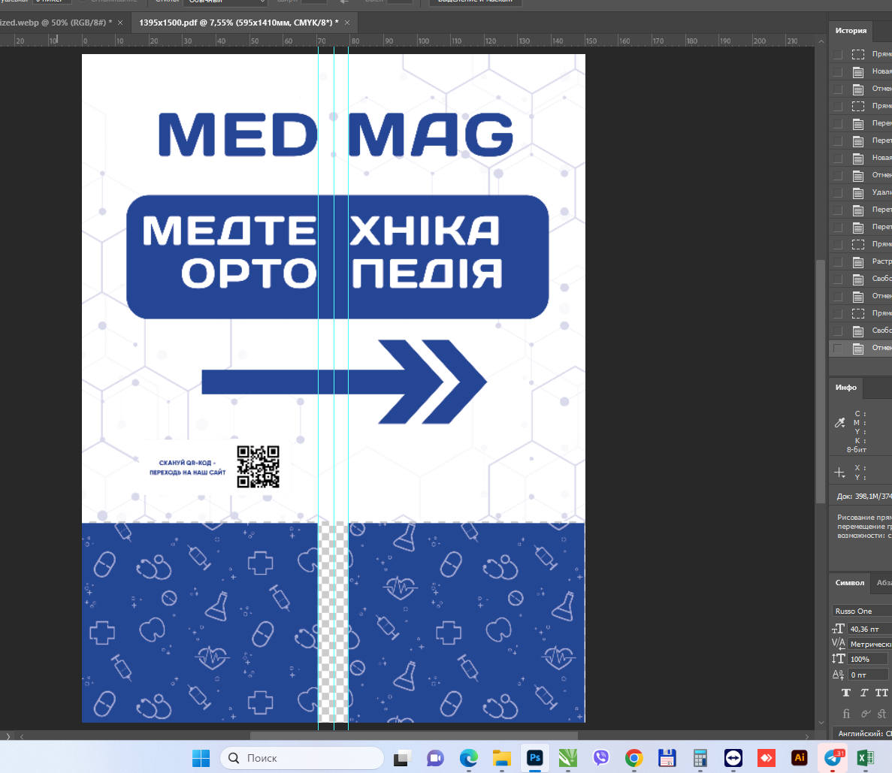Screen dimensions: 892x773
Task: Toggle faux bold in Character panel
Action: click(x=846, y=692)
